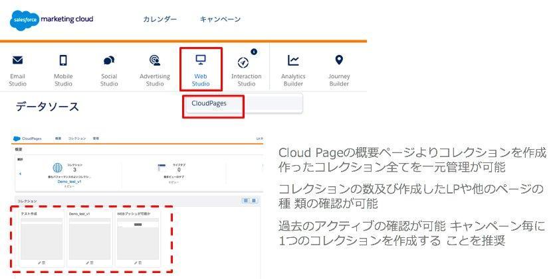
Task: Switch to the 管理 tab in CloudPages
Action: pyautogui.click(x=96, y=139)
